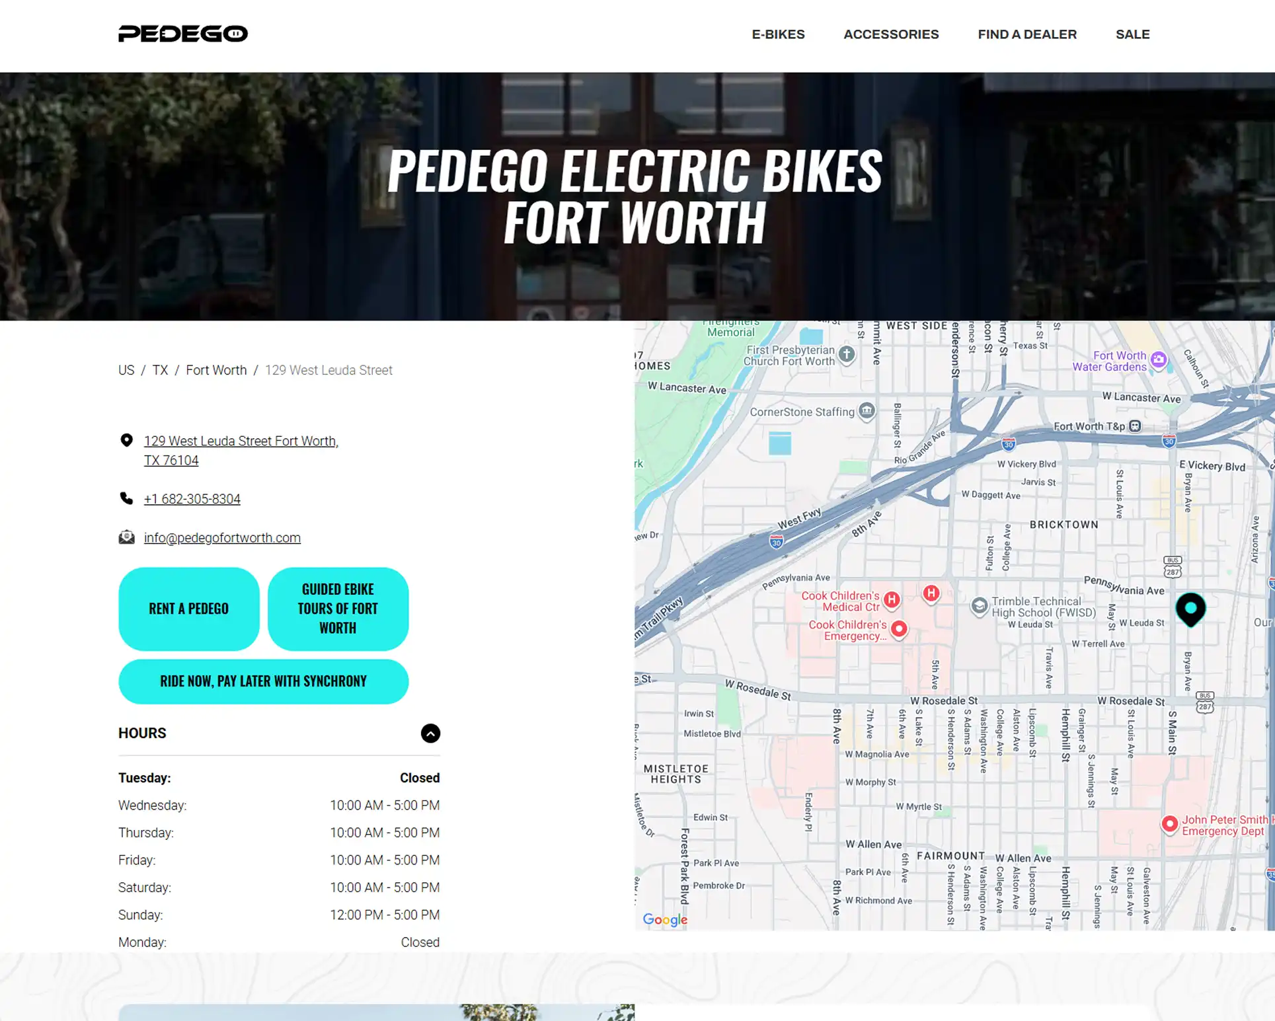The width and height of the screenshot is (1275, 1021).
Task: Click John Peter Smith Emergency Dept marker
Action: [x=1169, y=824]
